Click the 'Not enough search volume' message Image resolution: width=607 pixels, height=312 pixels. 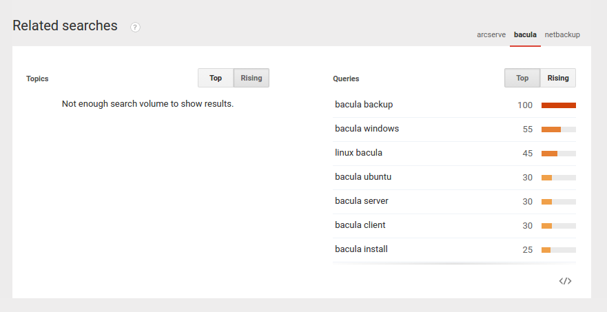[x=147, y=104]
